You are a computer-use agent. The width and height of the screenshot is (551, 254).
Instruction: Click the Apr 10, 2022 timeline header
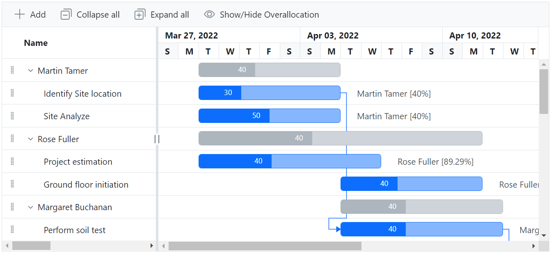[475, 35]
